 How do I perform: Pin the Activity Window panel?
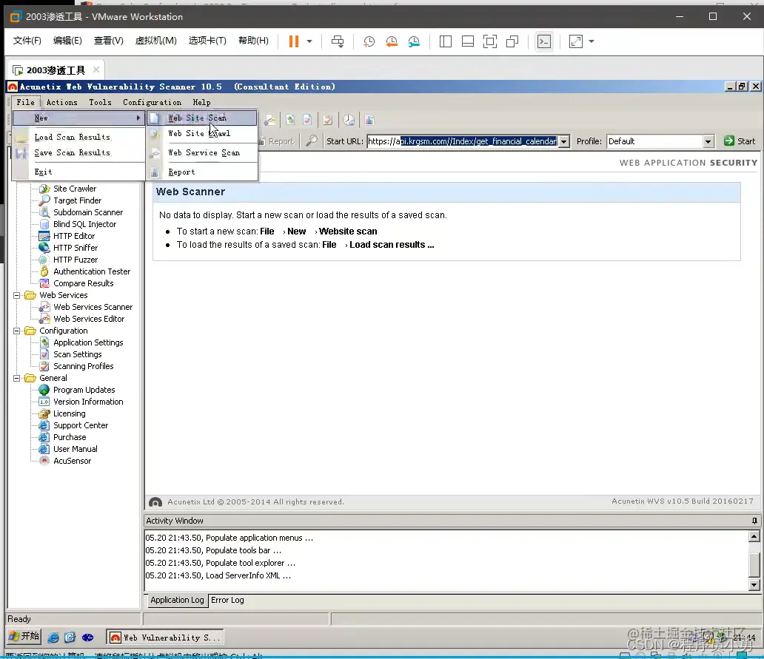point(754,521)
